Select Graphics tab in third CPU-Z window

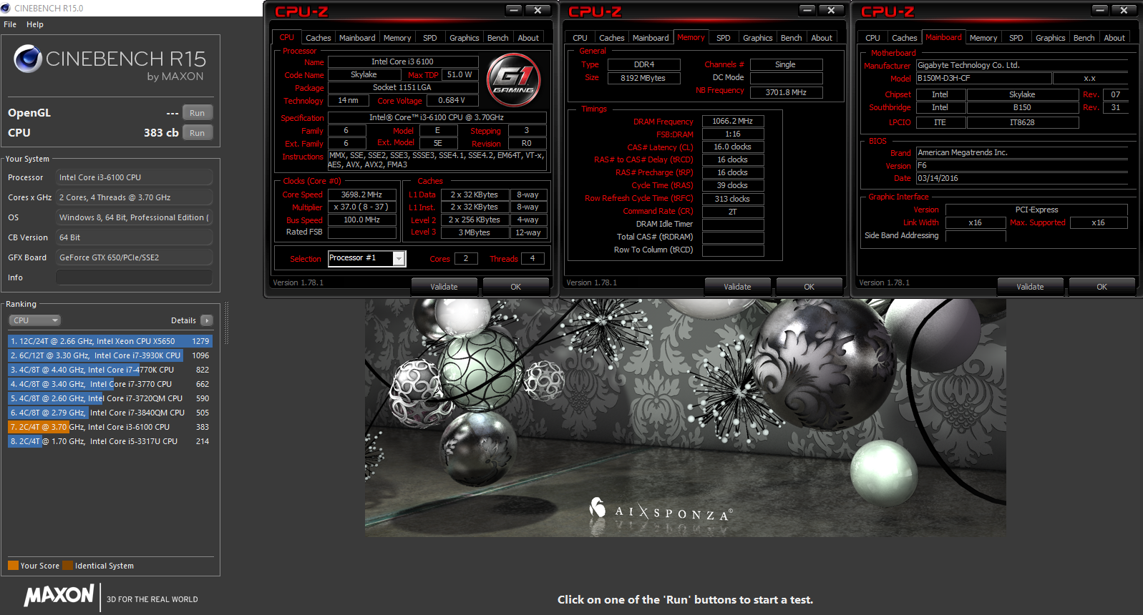coord(1050,38)
